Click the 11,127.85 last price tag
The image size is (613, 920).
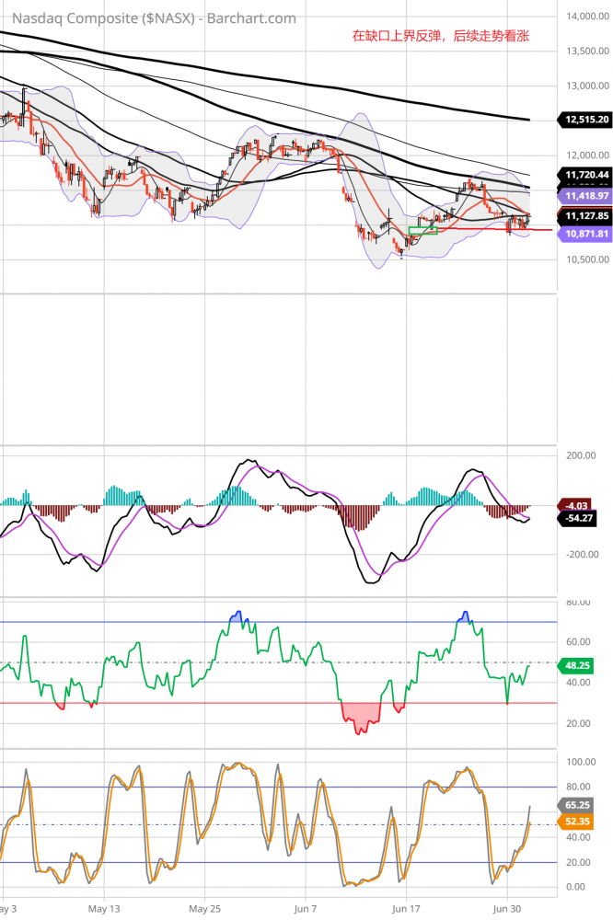point(585,215)
